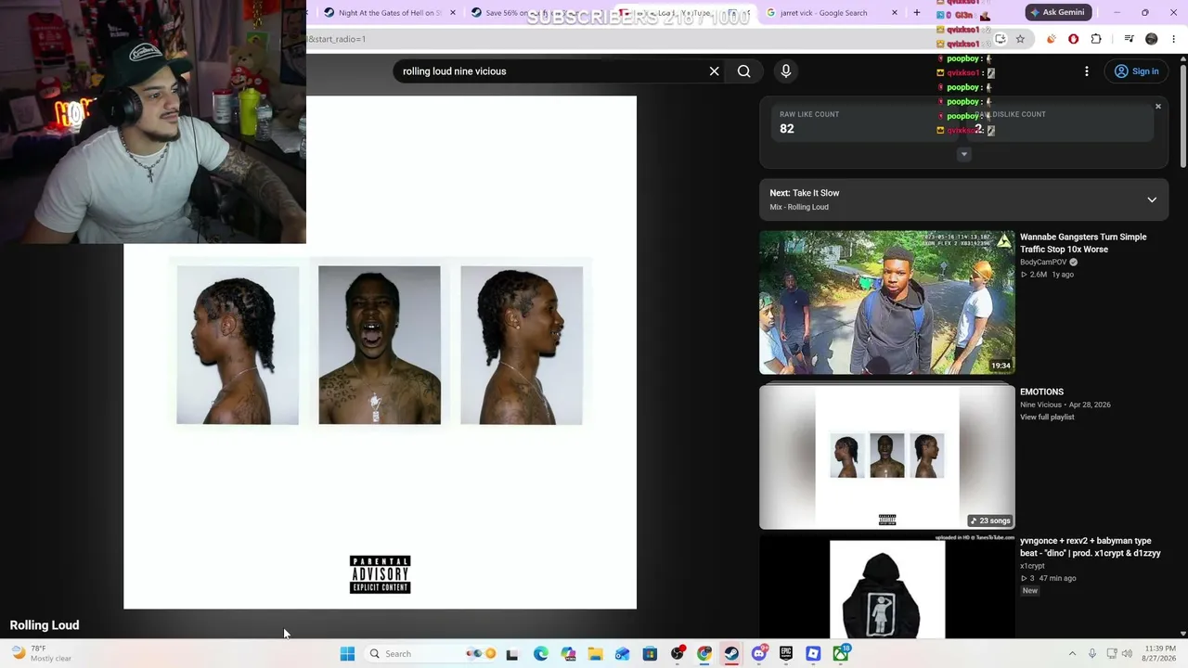Click the YouTube search magnifier button
This screenshot has height=668, width=1188.
coord(743,71)
